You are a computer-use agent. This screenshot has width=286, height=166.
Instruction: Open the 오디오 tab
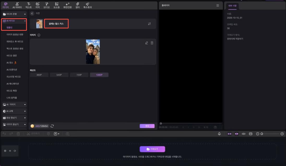click(46, 5)
